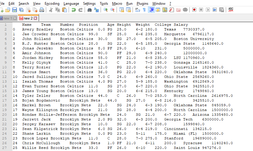The image size is (253, 151).
Task: Click the 'Position' header text
Action: click(x=88, y=25)
